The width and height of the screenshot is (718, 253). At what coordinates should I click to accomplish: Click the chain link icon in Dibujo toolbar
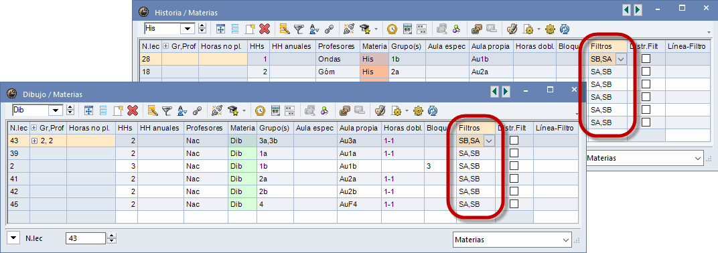point(198,110)
